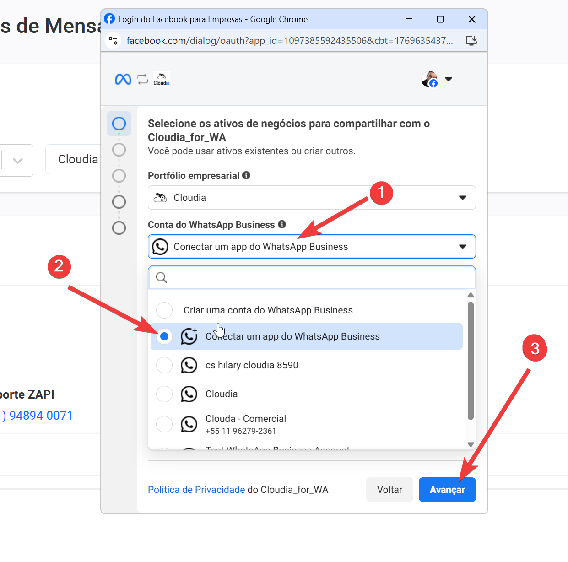The height and width of the screenshot is (562, 568).
Task: Click the fourth step indicator circle
Action: coord(119,202)
